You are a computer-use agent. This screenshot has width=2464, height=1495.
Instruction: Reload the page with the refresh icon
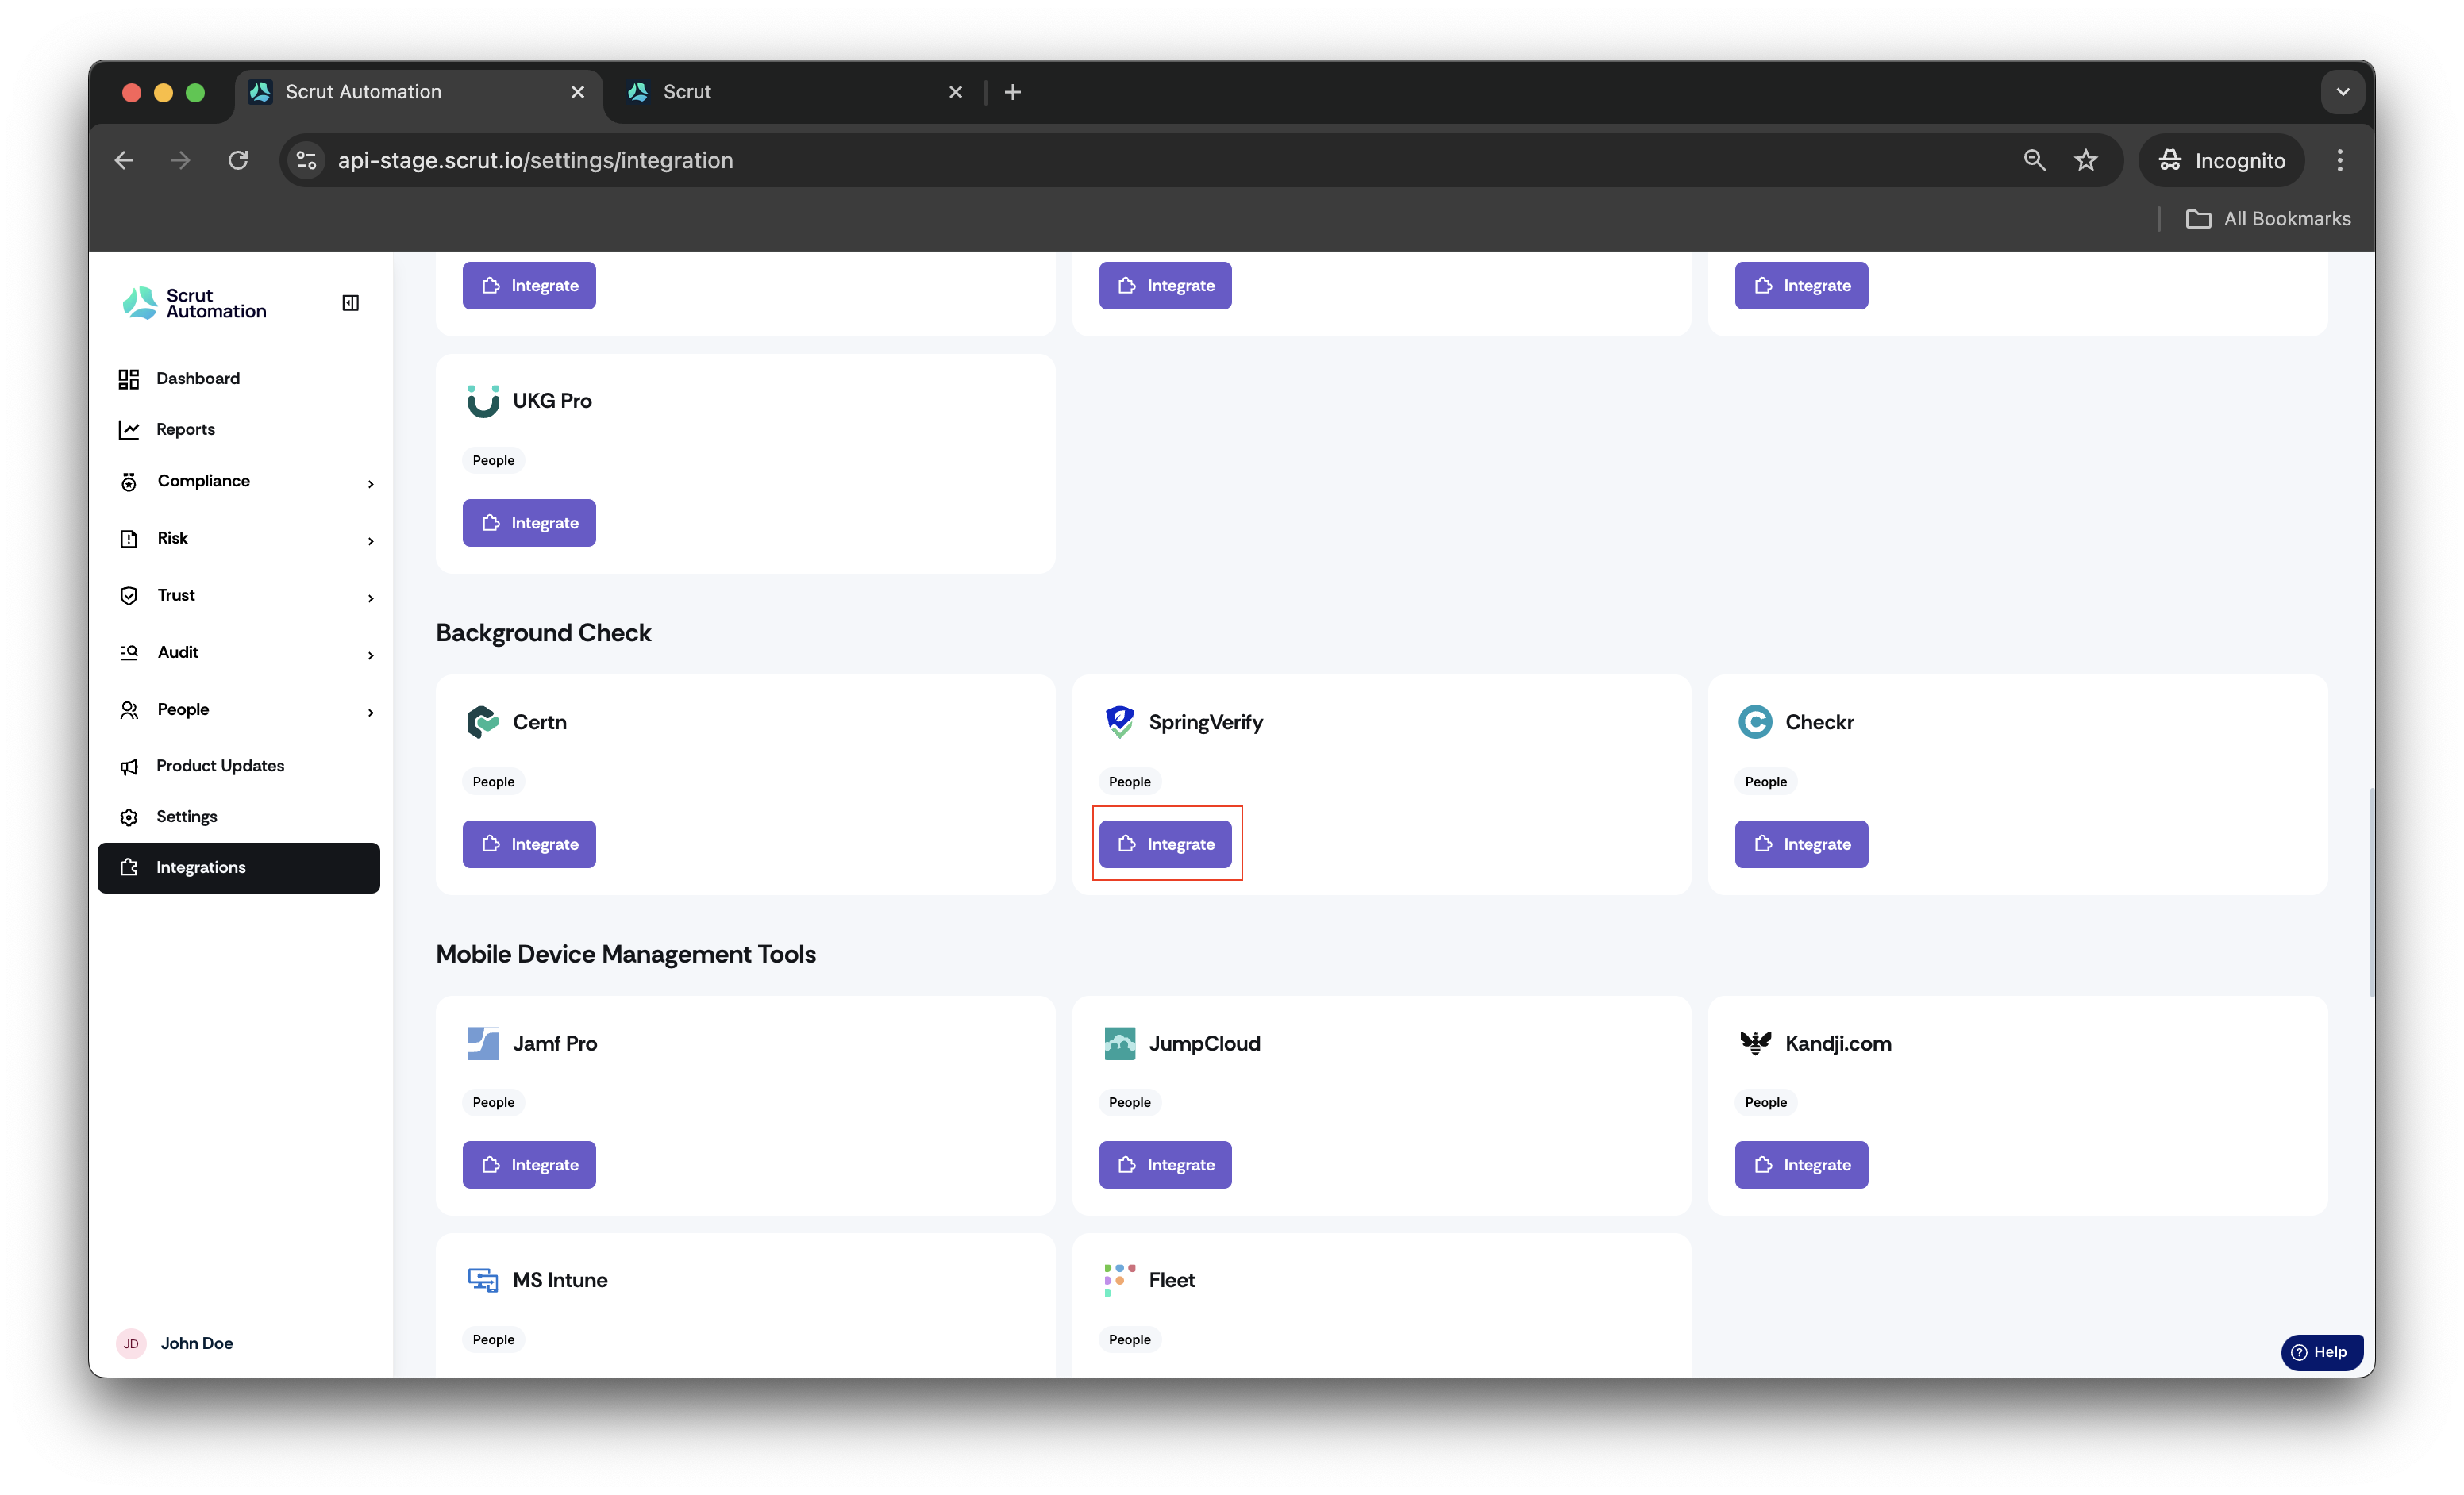[238, 159]
